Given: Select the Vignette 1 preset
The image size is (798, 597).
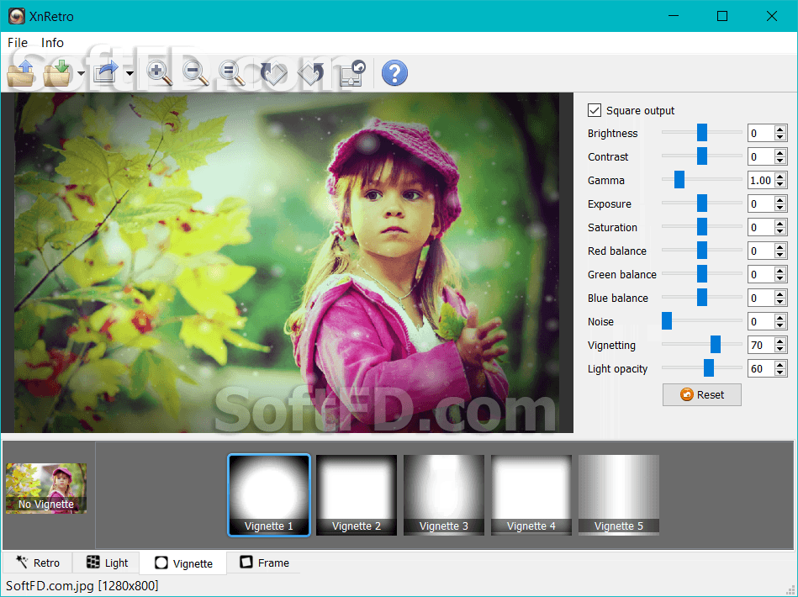Looking at the screenshot, I should point(269,495).
